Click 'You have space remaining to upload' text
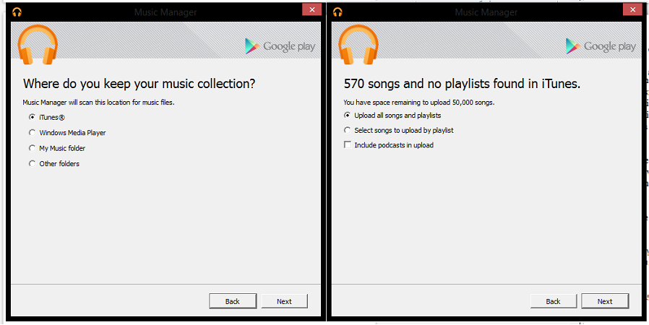The width and height of the screenshot is (649, 325). [419, 102]
